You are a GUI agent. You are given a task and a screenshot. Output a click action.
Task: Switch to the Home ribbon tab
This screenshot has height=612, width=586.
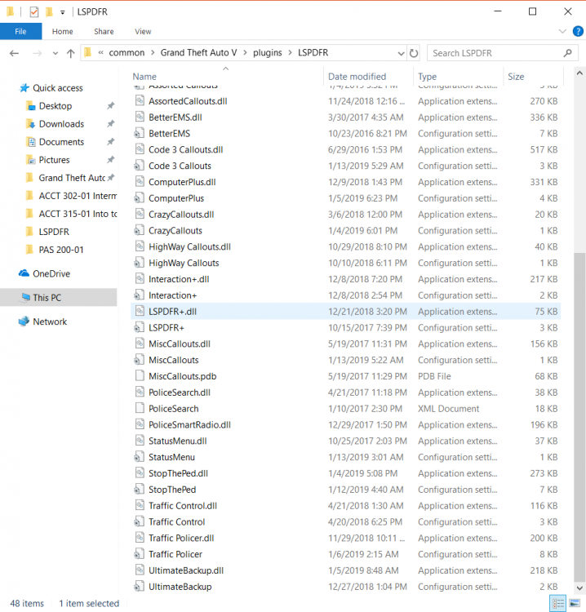coord(63,31)
